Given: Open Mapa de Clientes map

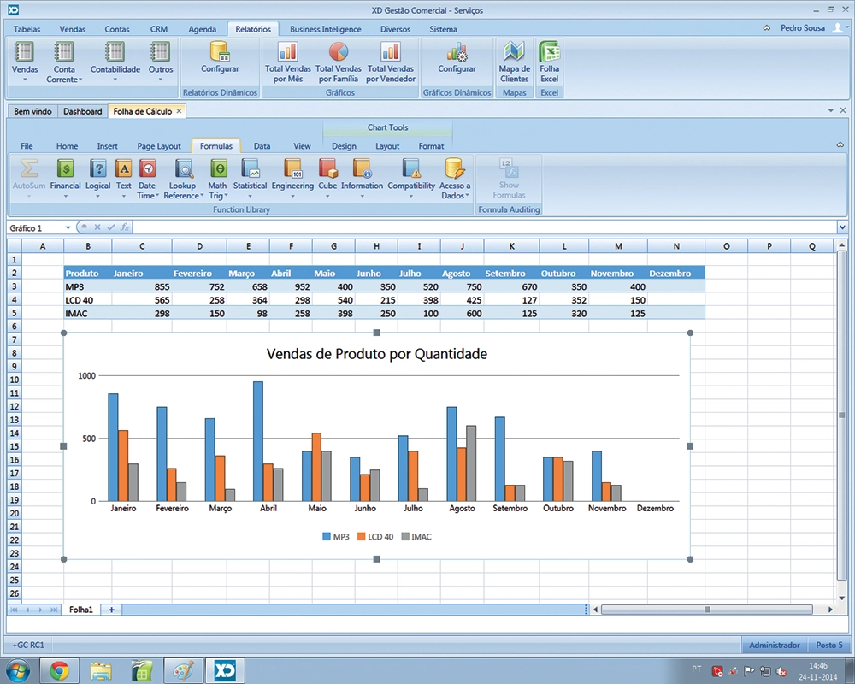Looking at the screenshot, I should (x=514, y=62).
